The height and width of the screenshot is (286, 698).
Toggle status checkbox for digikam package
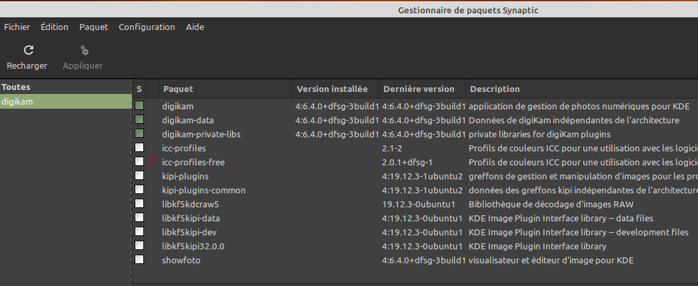139,105
